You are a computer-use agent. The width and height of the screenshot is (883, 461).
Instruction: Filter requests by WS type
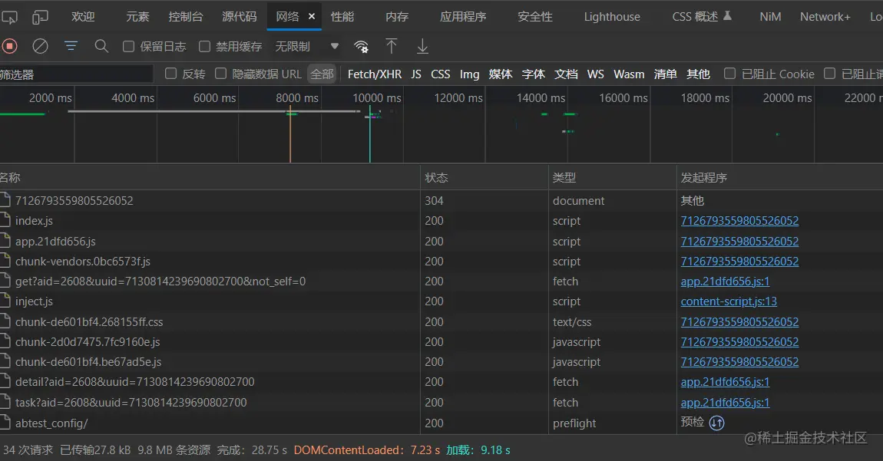(x=595, y=74)
